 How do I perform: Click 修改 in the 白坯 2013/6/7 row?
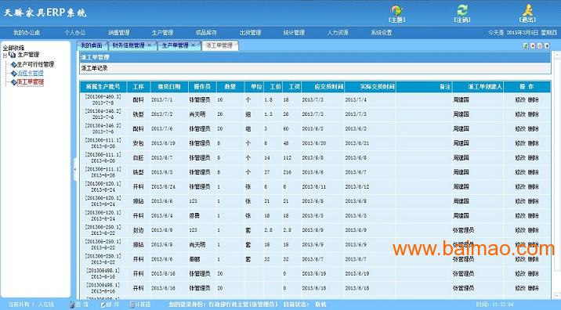coord(520,157)
